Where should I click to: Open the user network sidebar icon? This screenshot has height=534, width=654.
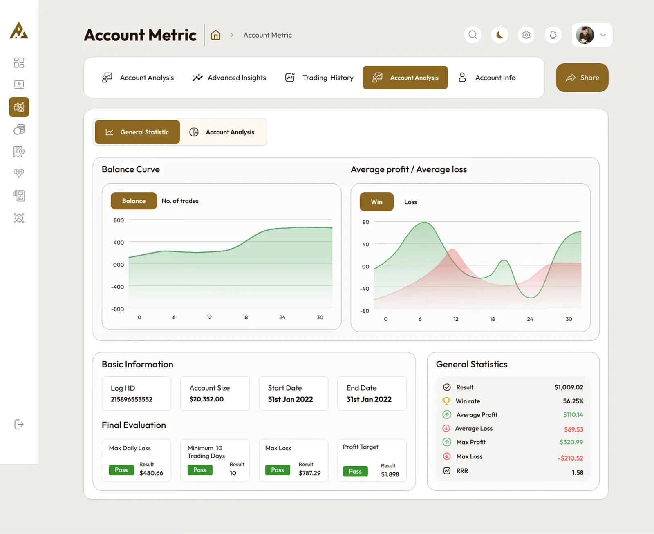pyautogui.click(x=19, y=218)
